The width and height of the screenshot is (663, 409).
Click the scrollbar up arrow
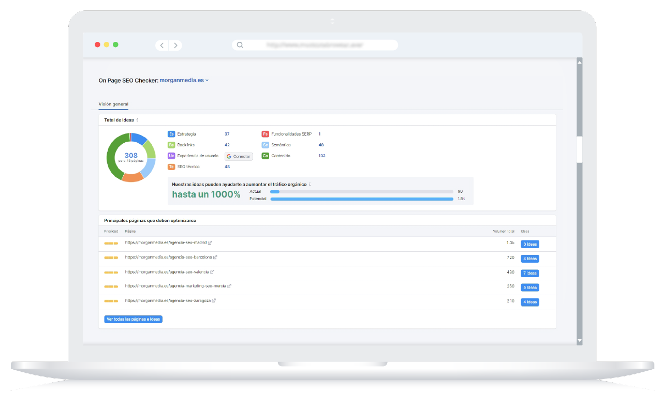point(579,62)
